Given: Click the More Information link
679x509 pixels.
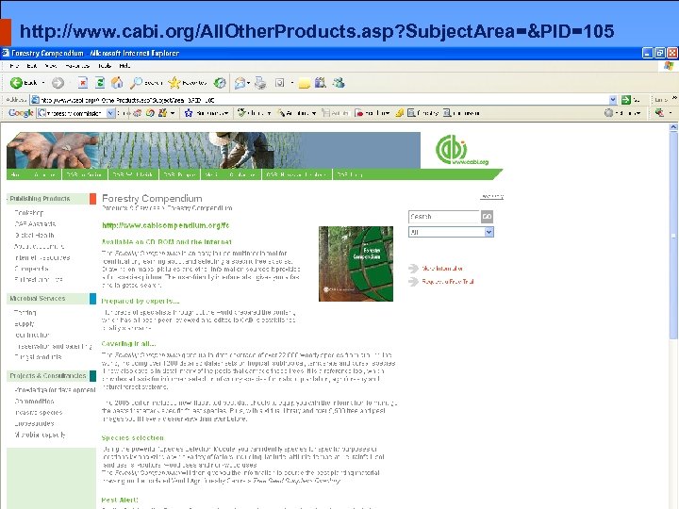Looking at the screenshot, I should point(442,269).
